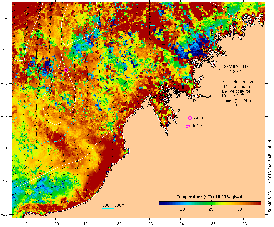
Task: Click the 126 longitude axis label
Action: tap(243, 224)
